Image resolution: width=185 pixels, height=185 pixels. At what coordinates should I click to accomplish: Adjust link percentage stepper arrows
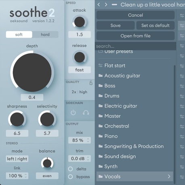(x=25, y=176)
